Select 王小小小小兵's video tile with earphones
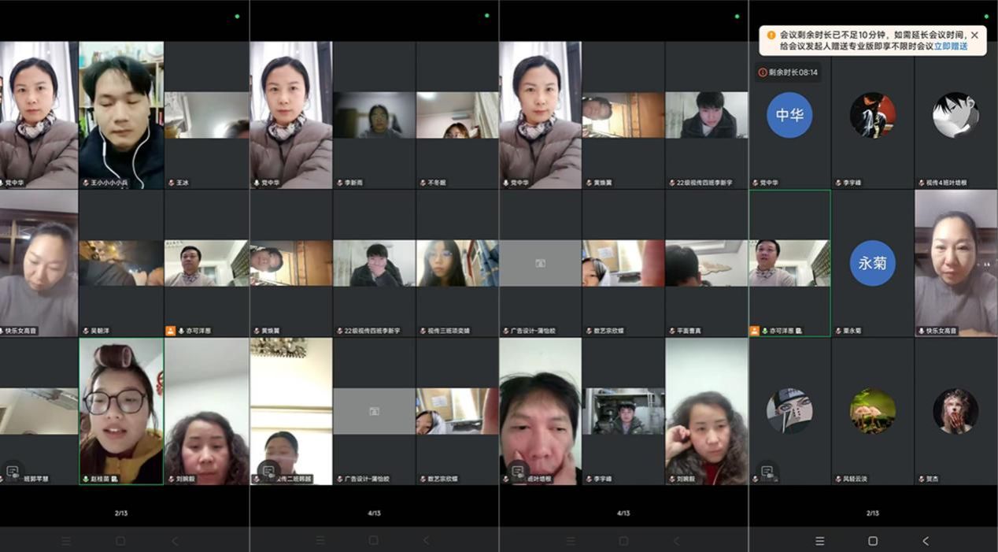The image size is (998, 552). (x=121, y=115)
